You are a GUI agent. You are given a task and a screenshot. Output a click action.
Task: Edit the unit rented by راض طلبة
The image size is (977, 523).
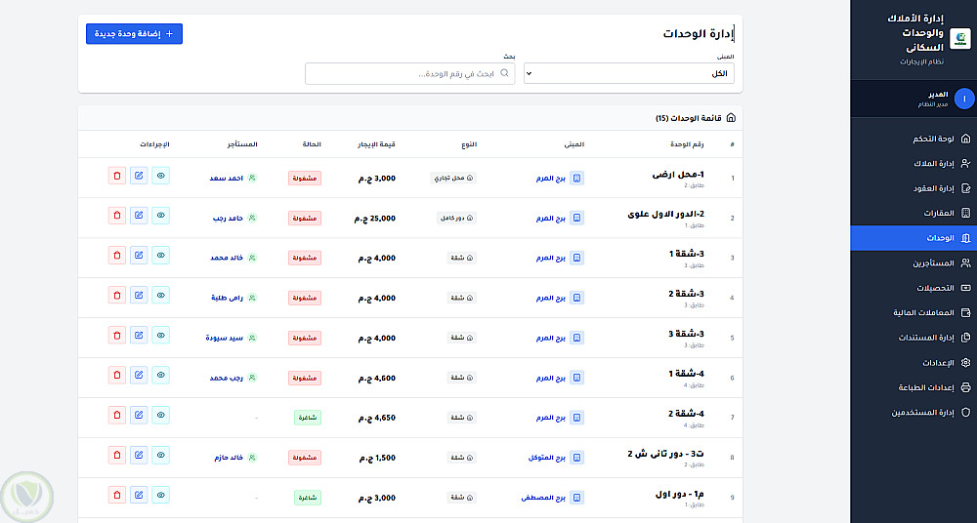(139, 296)
